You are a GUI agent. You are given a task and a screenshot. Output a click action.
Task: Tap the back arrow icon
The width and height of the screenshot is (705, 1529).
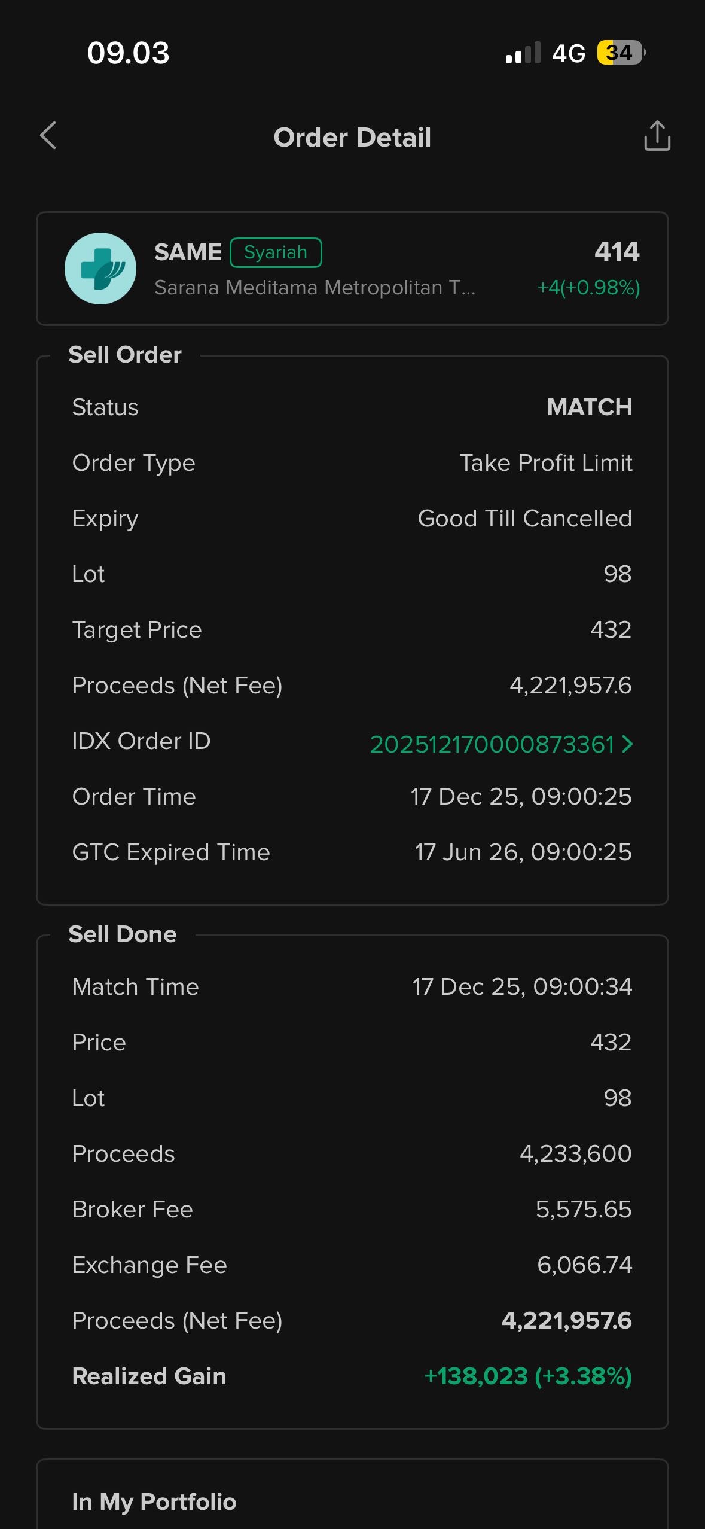tap(48, 136)
